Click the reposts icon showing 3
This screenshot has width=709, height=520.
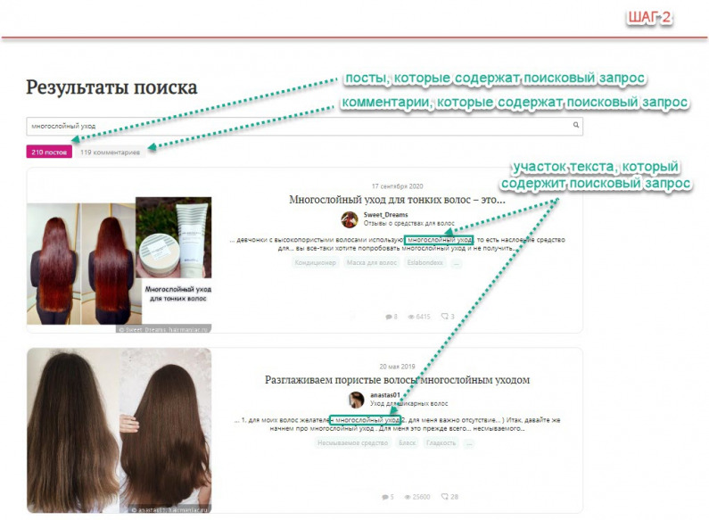click(x=444, y=317)
